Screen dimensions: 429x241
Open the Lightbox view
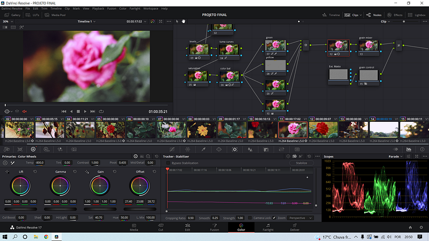pyautogui.click(x=416, y=15)
